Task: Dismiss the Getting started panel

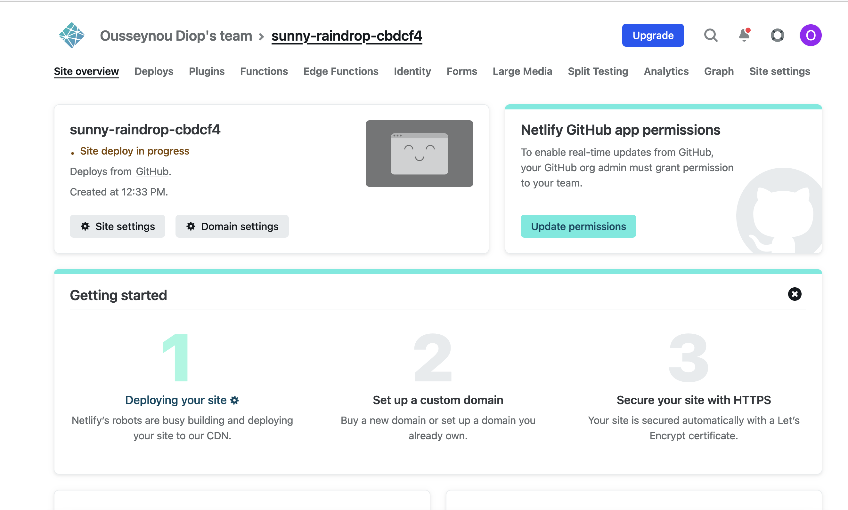Action: [795, 294]
